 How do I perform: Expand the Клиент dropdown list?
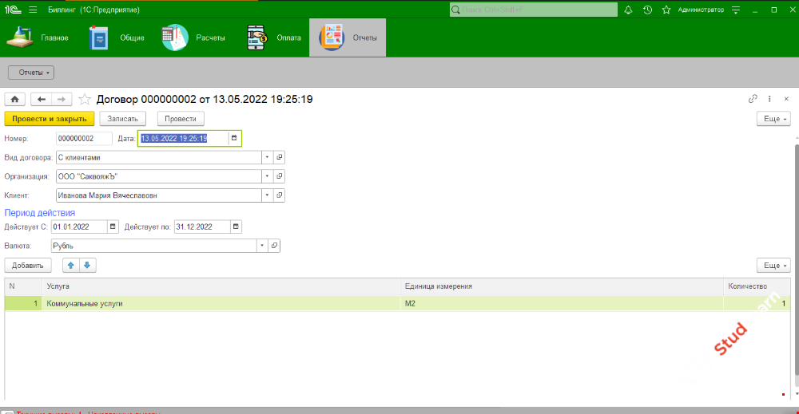267,195
